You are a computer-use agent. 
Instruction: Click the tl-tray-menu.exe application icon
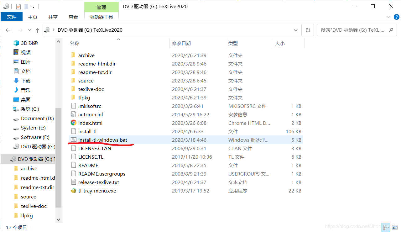(73, 191)
